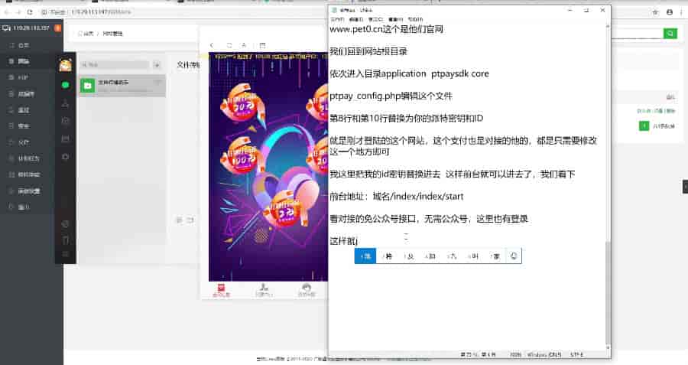
Task: Open the WeChat chats icon (green bubble)
Action: 66,85
